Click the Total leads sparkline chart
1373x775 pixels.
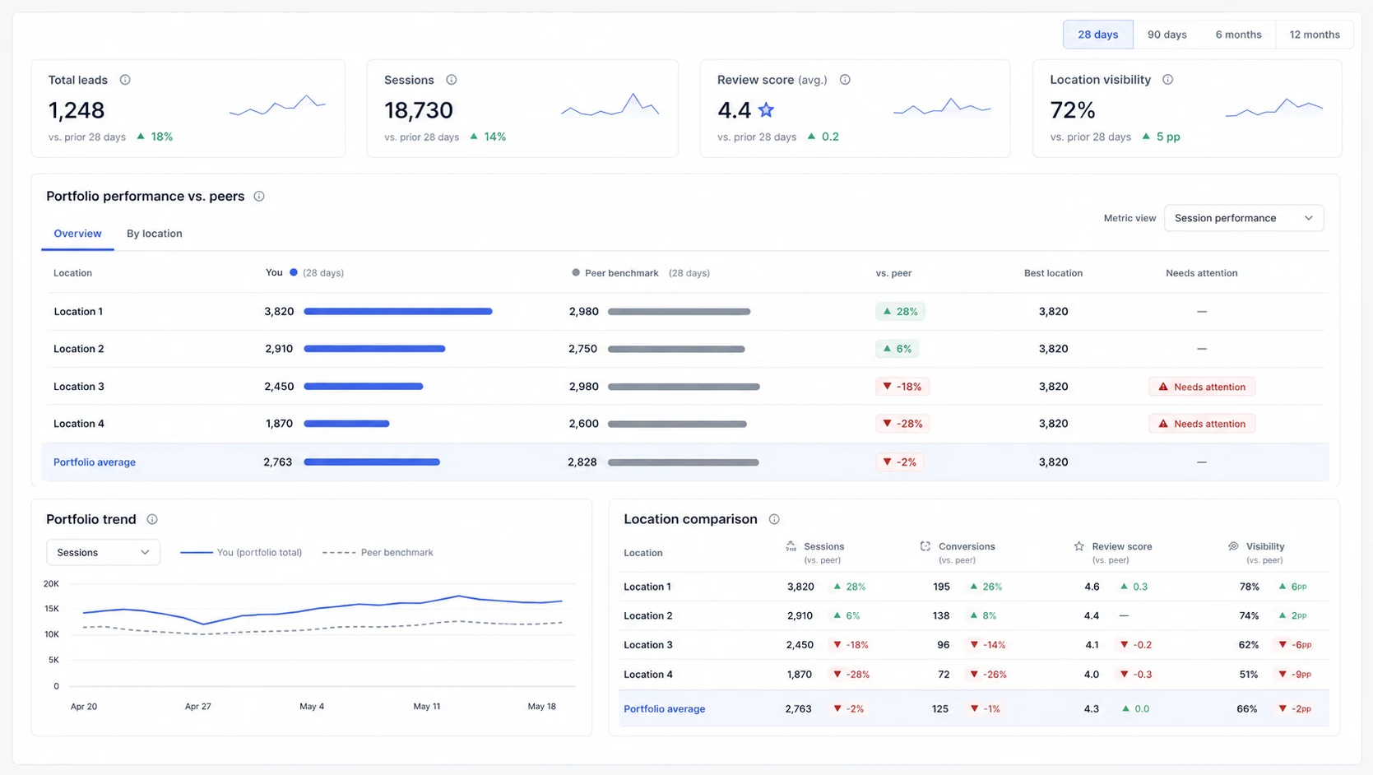277,105
